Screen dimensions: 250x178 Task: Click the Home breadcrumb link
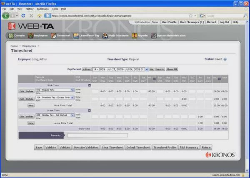click(x=14, y=46)
